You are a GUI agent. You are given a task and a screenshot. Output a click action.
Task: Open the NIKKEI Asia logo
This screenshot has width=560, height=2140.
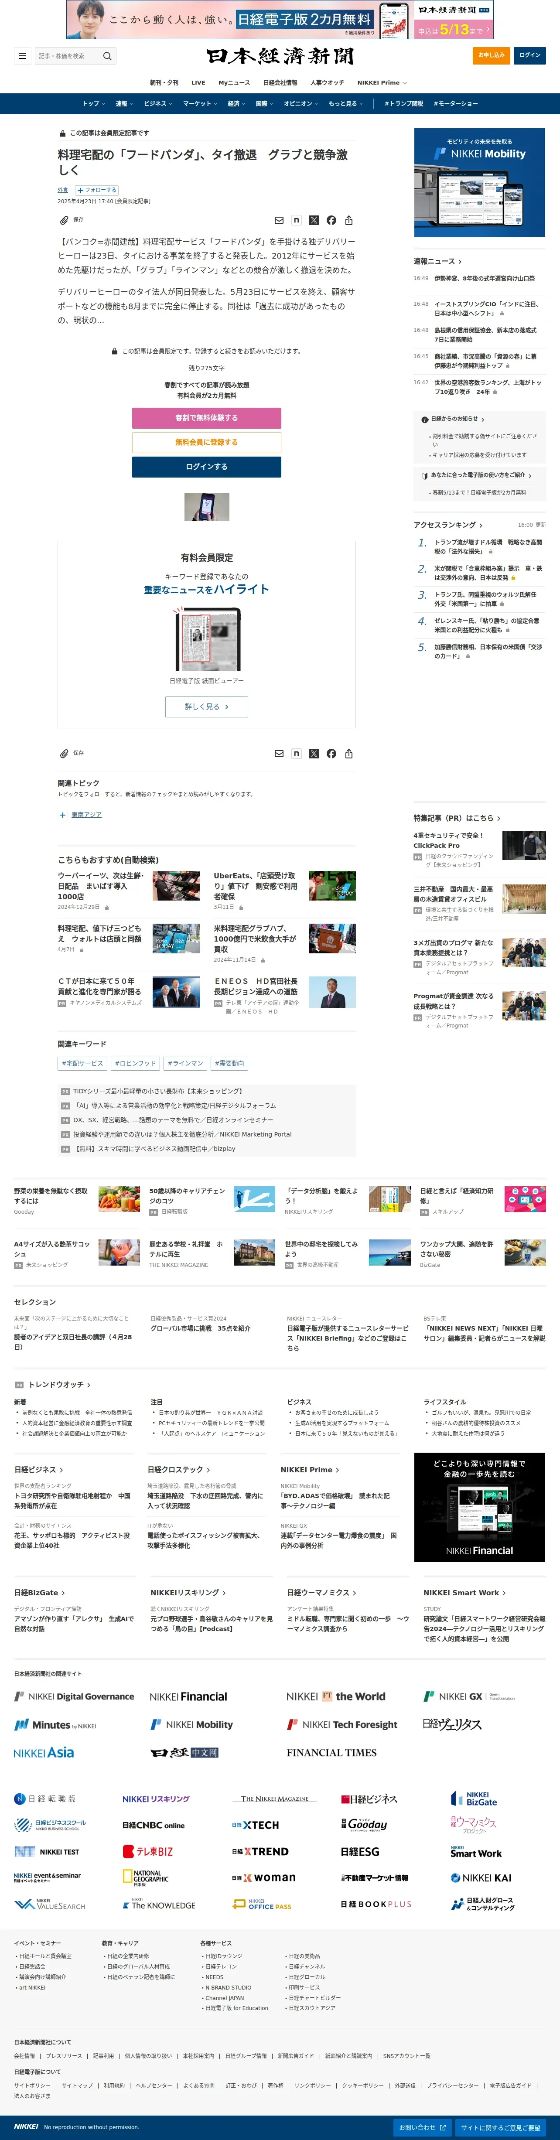click(x=44, y=1752)
